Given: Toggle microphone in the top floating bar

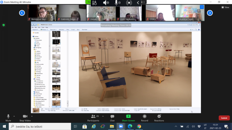Looking at the screenshot, I should [x=117, y=3].
